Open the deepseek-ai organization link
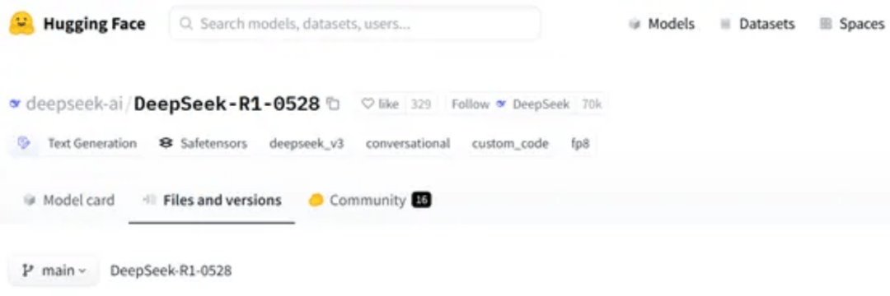Image resolution: width=890 pixels, height=296 pixels. click(74, 104)
